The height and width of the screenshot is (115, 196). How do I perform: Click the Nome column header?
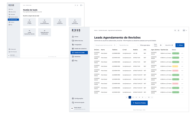pyautogui.click(x=103, y=50)
